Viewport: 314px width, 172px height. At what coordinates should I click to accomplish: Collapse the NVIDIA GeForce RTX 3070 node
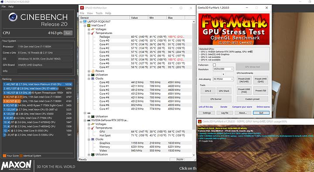pos(85,120)
